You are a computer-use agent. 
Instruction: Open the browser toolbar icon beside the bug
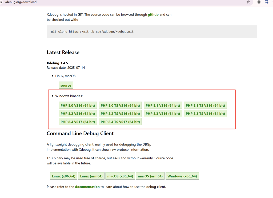click(x=266, y=2)
